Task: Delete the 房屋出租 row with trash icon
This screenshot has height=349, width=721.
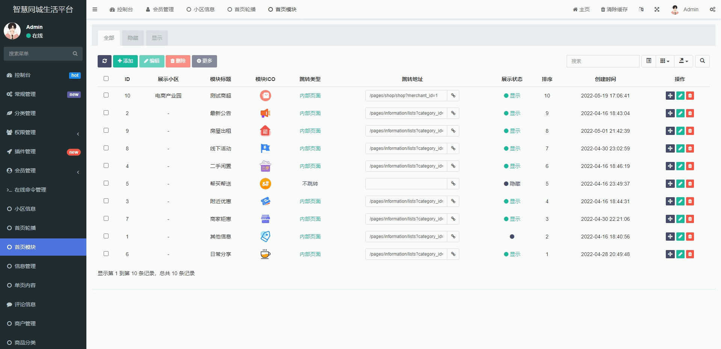Action: (x=690, y=131)
